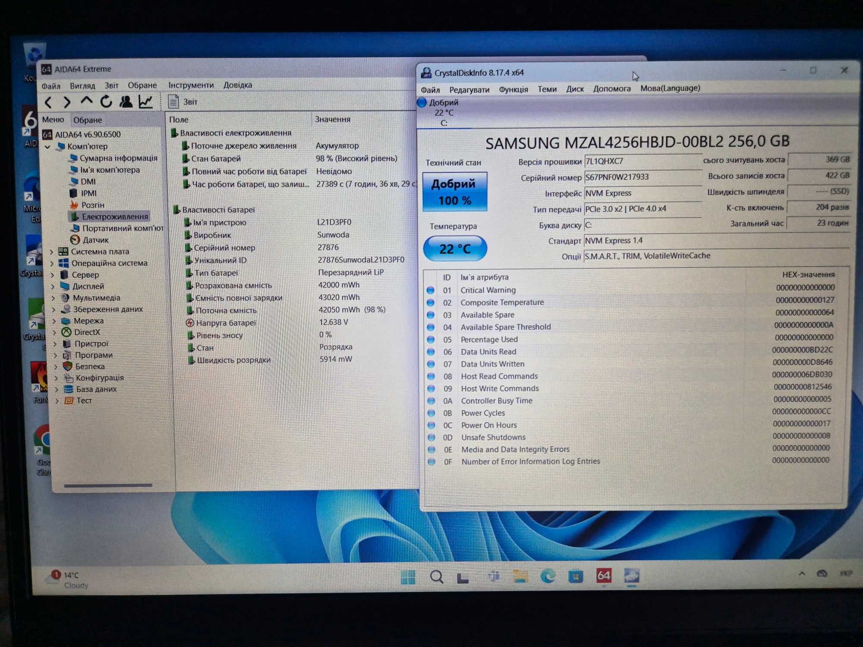The height and width of the screenshot is (647, 863).
Task: Click AIDA64 Back navigation arrow
Action: [49, 102]
